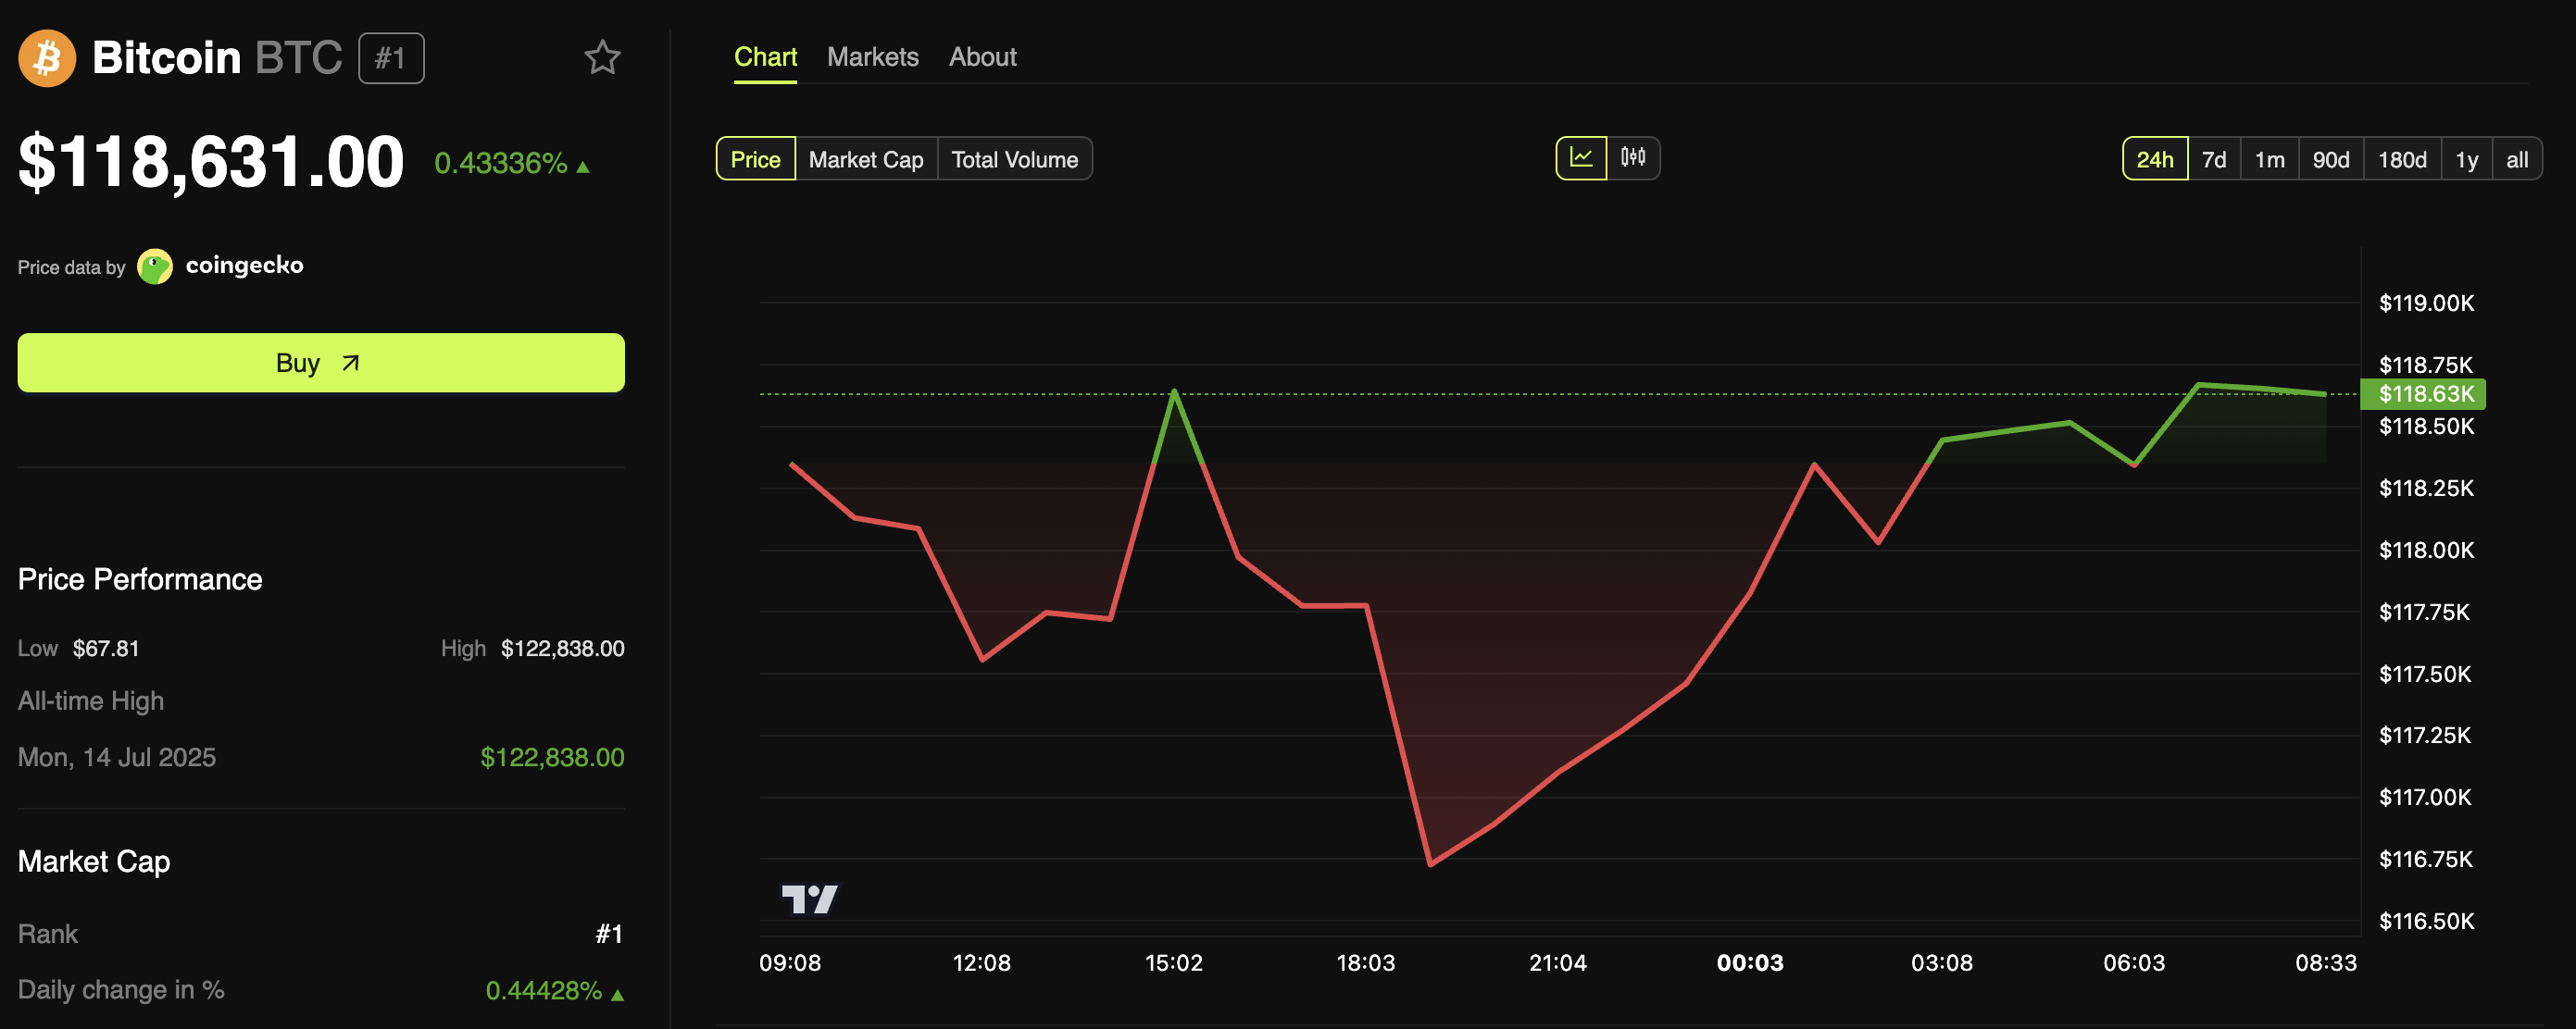Click the CoinGecko logo icon
Image resolution: width=2576 pixels, height=1029 pixels.
tap(155, 267)
